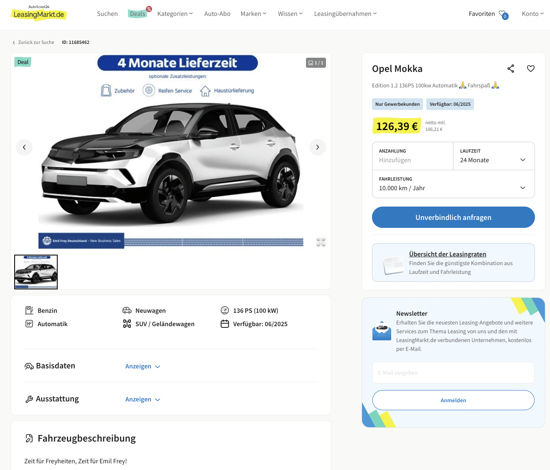Click the SUV / Geländewagen category icon
This screenshot has height=470, width=550.
tap(127, 324)
